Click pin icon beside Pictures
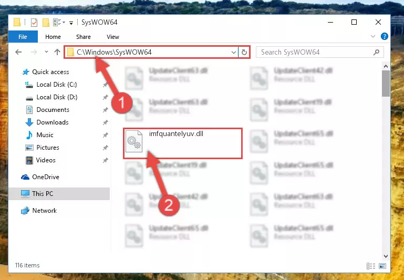The height and width of the screenshot is (280, 404). (105, 148)
